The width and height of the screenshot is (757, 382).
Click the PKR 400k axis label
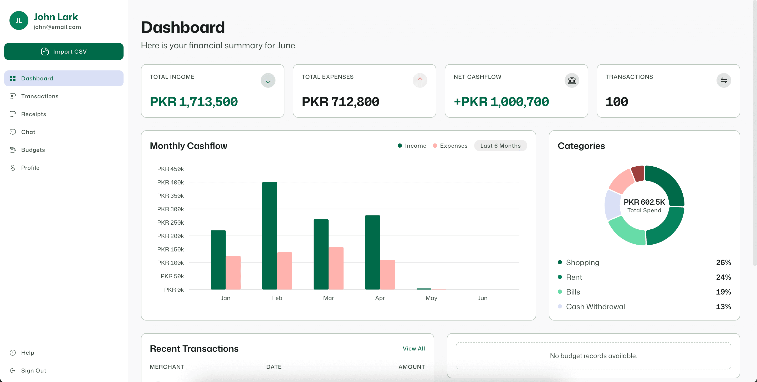[170, 182]
